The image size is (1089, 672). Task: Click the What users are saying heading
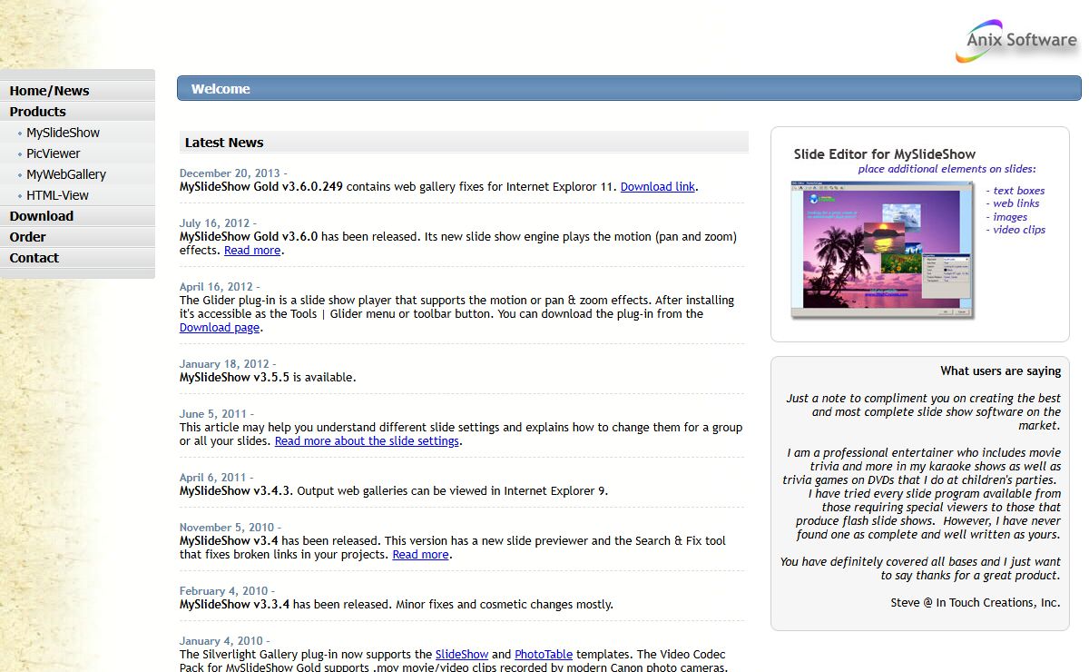click(x=1001, y=371)
